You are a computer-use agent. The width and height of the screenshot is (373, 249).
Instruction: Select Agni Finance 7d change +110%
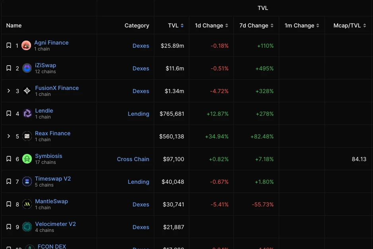[x=266, y=46]
